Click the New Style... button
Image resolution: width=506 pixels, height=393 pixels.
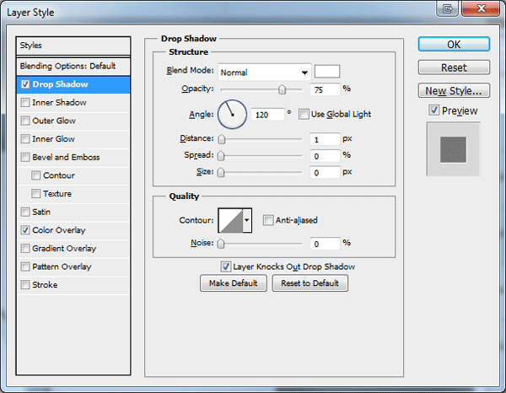click(x=454, y=91)
